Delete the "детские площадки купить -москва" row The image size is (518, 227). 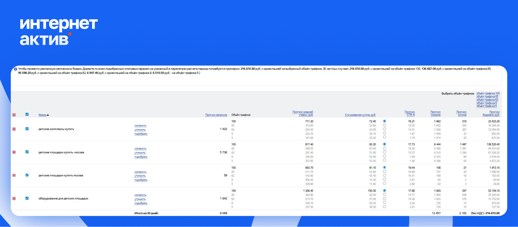pyautogui.click(x=14, y=152)
